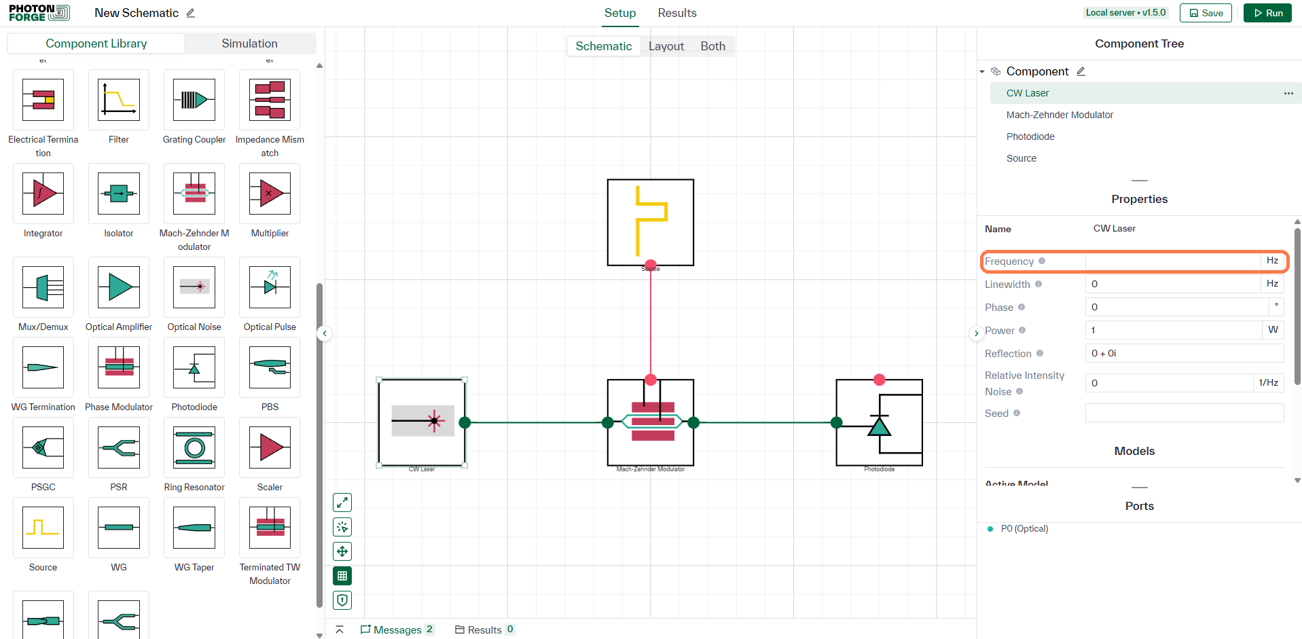Open CW Laser three-dot options
Image resolution: width=1302 pixels, height=639 pixels.
(x=1288, y=93)
